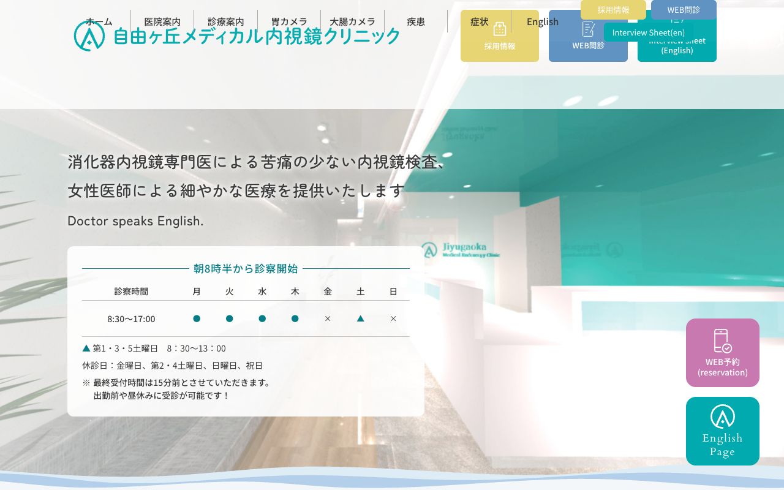Image resolution: width=784 pixels, height=490 pixels.
Task: Click the 診察時間 table header
Action: point(131,292)
